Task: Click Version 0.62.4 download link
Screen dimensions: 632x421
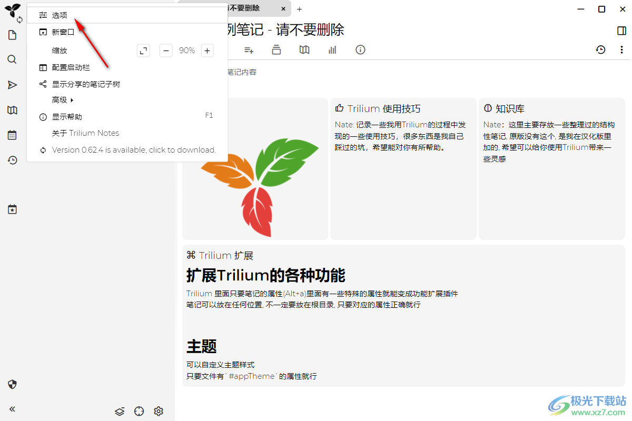Action: pos(127,150)
